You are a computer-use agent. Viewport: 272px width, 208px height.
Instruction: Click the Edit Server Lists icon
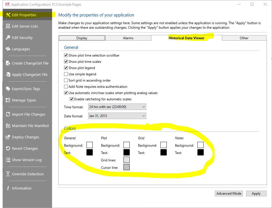[8, 26]
